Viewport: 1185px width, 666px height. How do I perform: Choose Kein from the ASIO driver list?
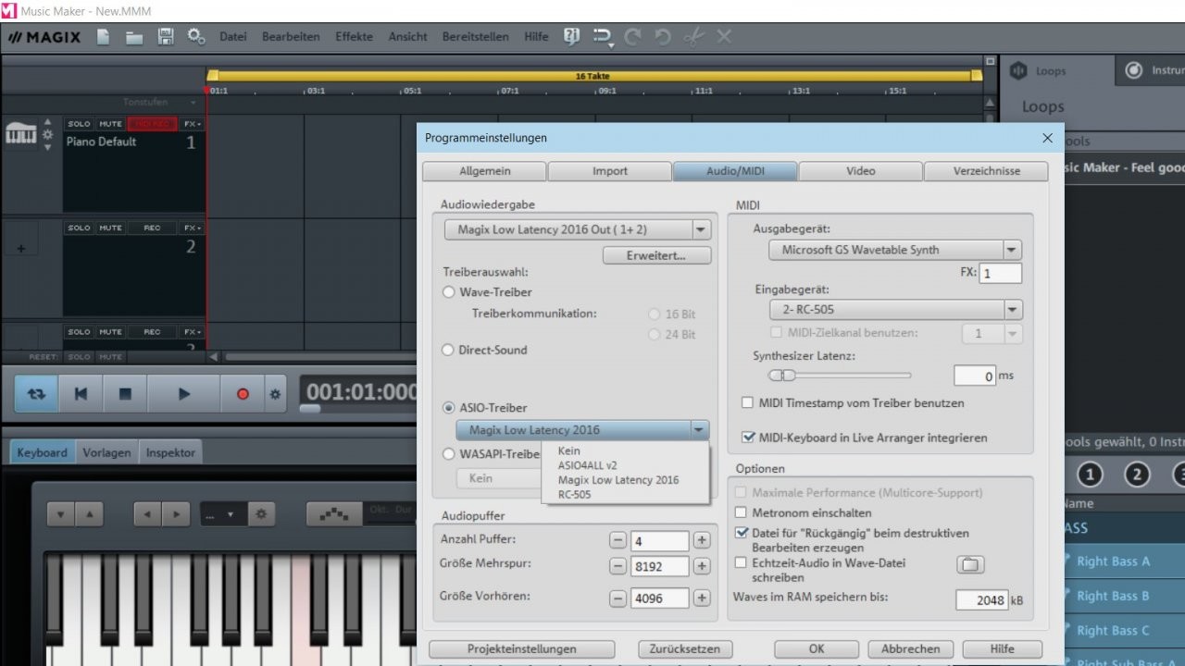[x=568, y=450]
